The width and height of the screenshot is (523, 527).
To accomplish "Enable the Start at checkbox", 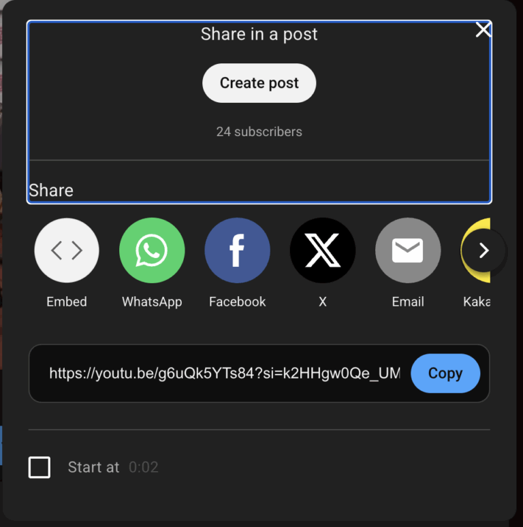I will [x=39, y=467].
